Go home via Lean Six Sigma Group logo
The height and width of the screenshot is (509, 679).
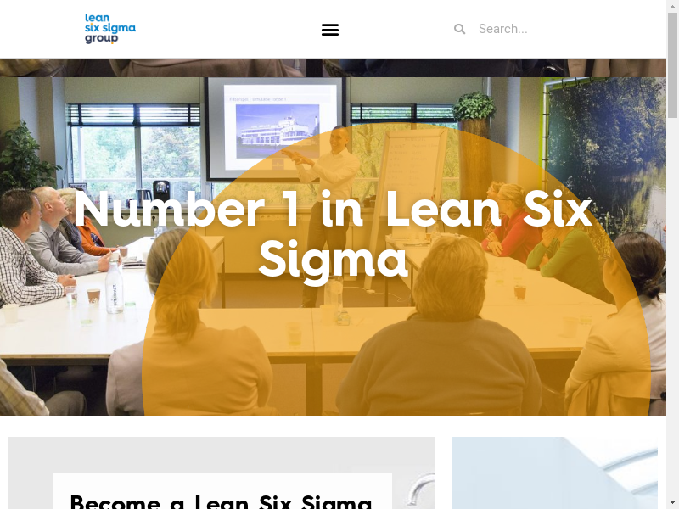(x=110, y=29)
